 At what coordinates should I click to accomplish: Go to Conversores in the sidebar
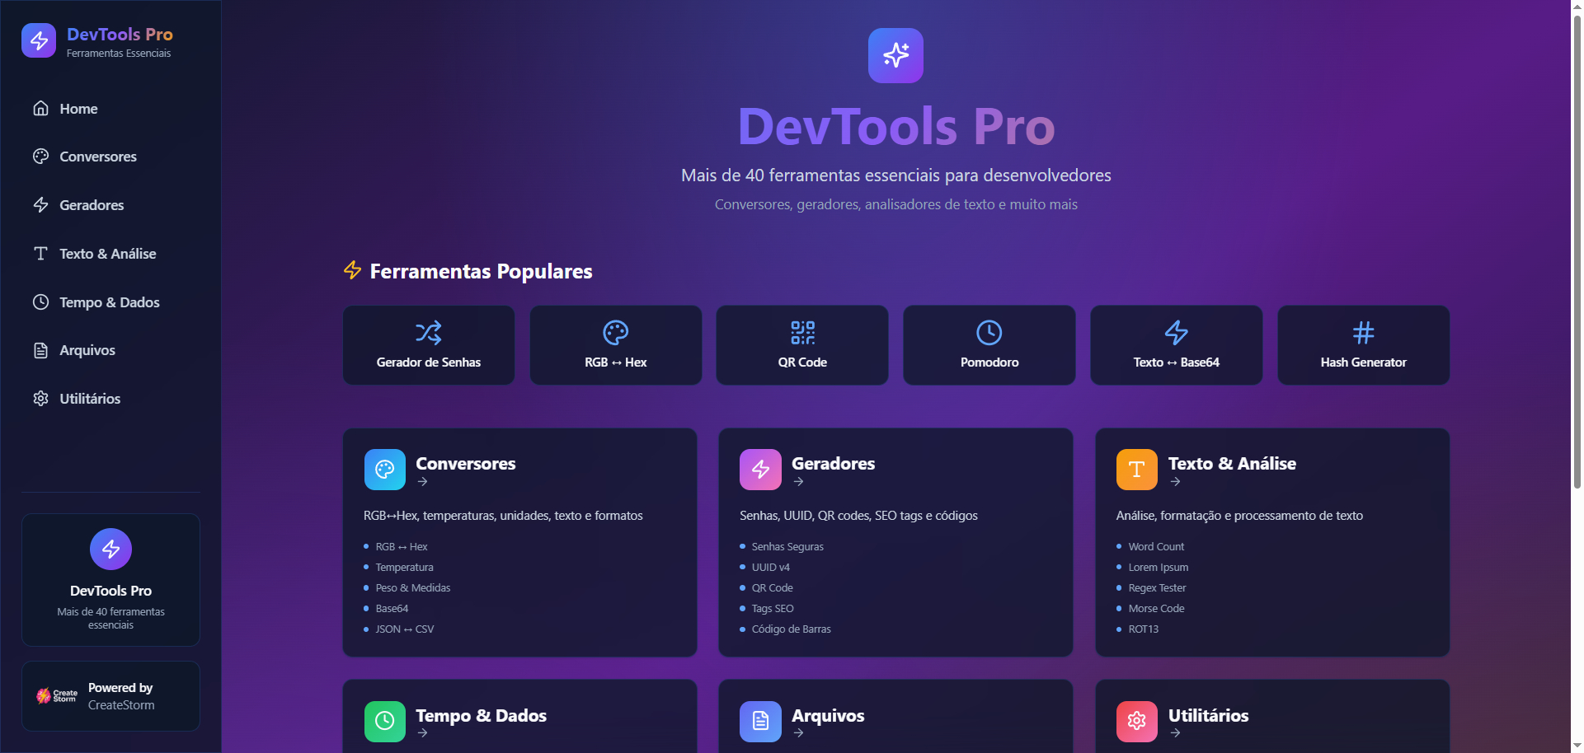click(x=110, y=157)
